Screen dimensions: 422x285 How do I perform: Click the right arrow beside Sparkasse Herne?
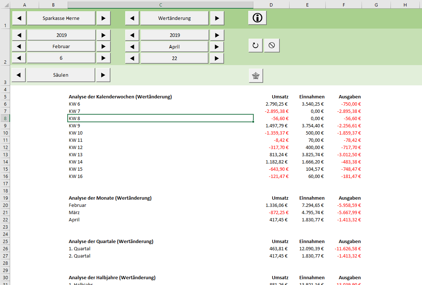(104, 18)
